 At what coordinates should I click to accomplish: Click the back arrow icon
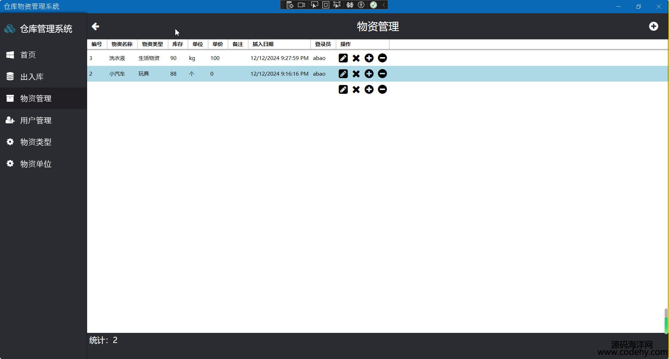pos(95,26)
